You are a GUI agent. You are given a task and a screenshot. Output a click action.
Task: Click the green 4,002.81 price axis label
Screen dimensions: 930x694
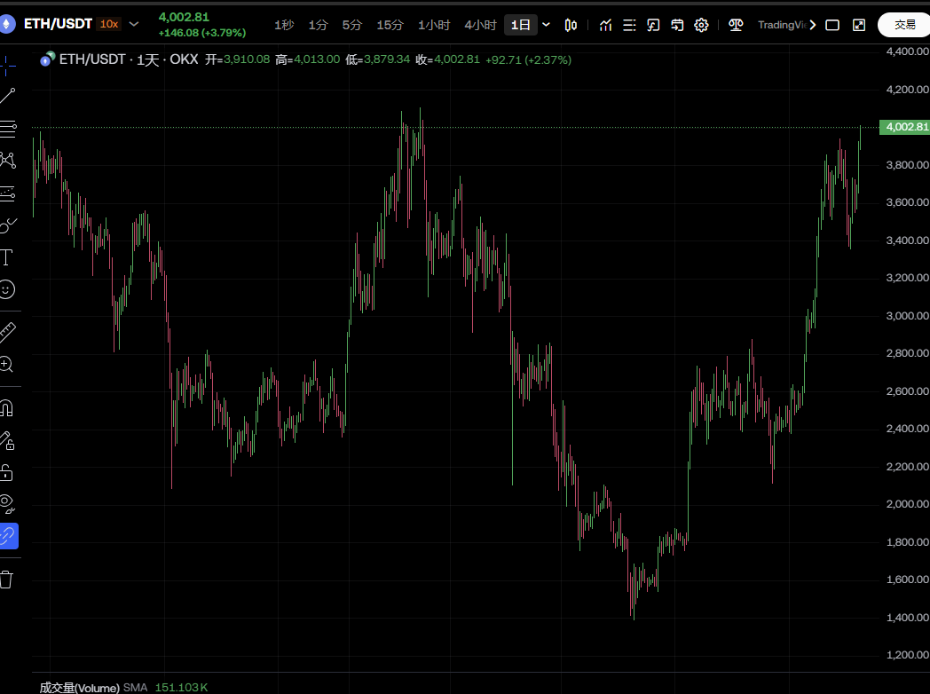[905, 127]
